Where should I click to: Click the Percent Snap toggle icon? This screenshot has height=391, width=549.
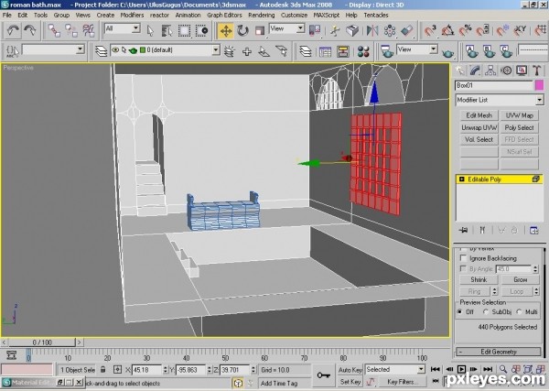[x=466, y=31]
